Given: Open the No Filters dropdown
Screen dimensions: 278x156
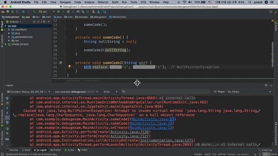Looking at the screenshot, I should coord(249,92).
